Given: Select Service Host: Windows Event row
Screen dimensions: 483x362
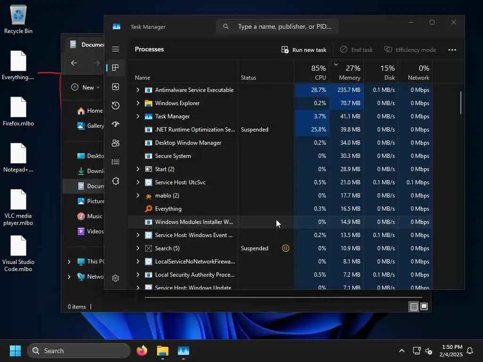Looking at the screenshot, I should (280, 235).
